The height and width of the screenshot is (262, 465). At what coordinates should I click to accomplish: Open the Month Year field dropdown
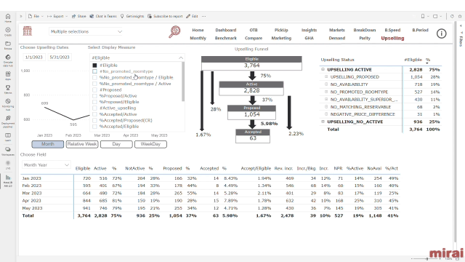[46, 165]
